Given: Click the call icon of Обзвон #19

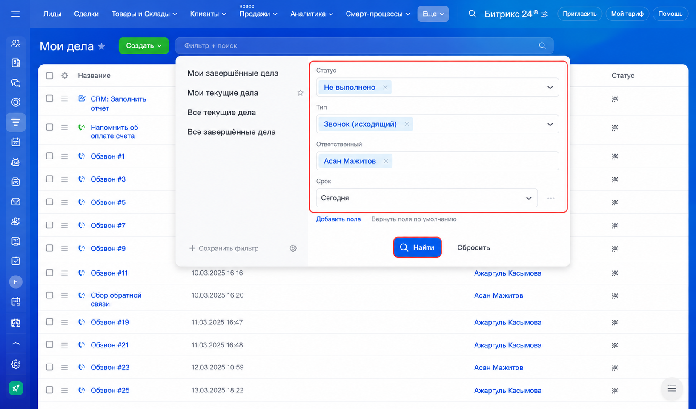Looking at the screenshot, I should pyautogui.click(x=81, y=322).
